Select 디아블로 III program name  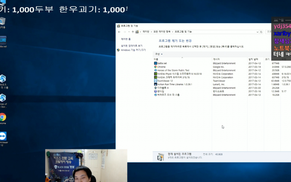click(x=163, y=88)
